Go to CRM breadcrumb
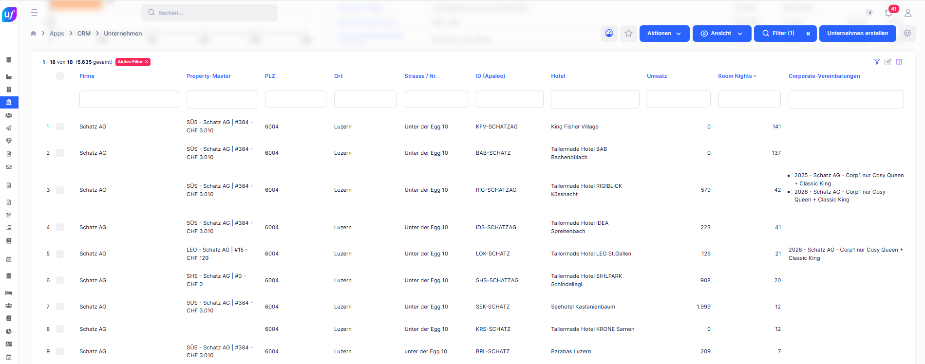The width and height of the screenshot is (925, 364). click(x=84, y=34)
